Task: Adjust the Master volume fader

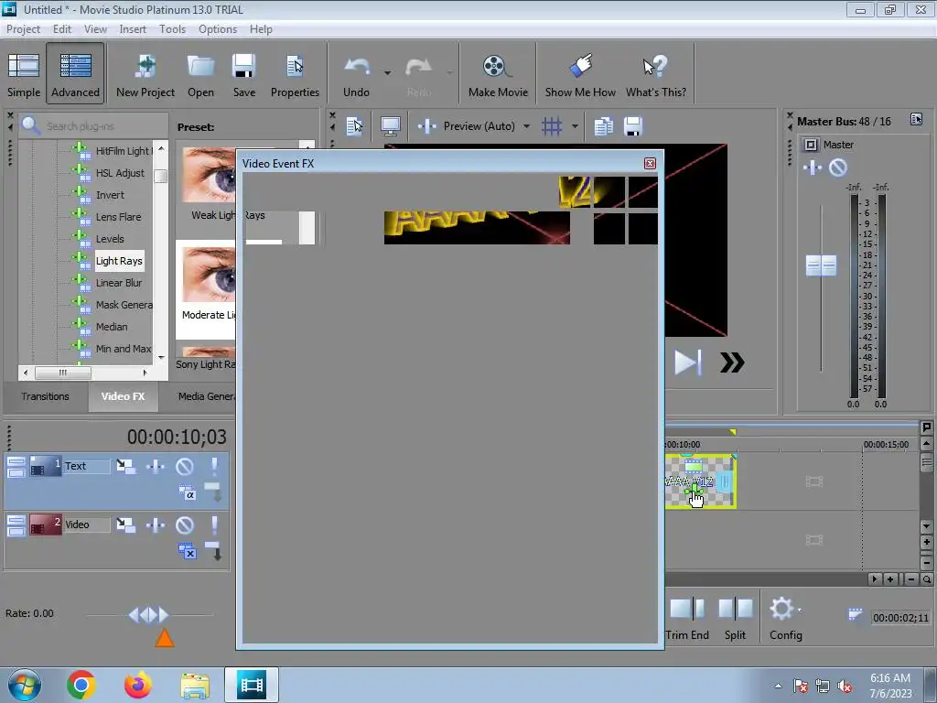Action: (821, 266)
